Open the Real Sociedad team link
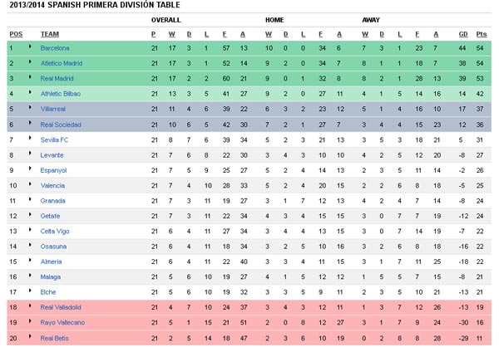Viewport: 499px width, 347px height. [x=61, y=125]
